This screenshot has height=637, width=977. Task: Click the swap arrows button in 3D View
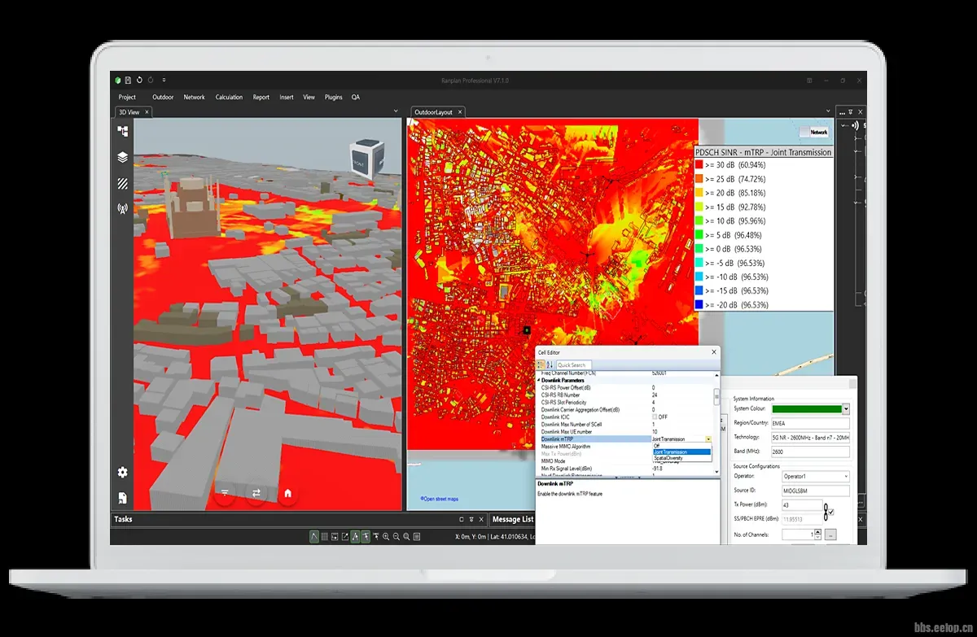point(256,493)
